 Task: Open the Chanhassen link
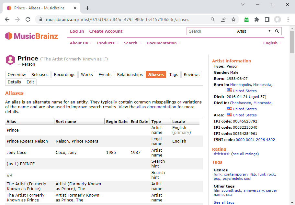241,103
